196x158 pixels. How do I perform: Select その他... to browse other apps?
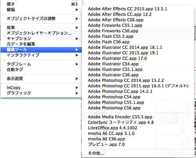click(x=138, y=153)
